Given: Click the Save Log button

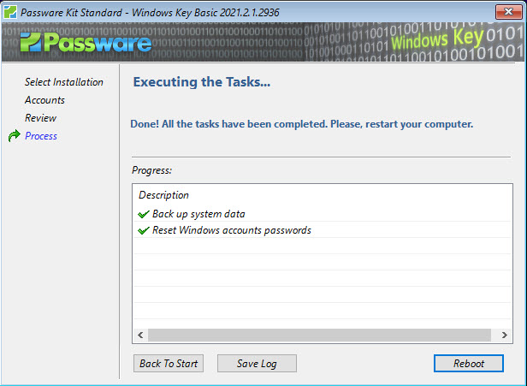Looking at the screenshot, I should tap(257, 364).
